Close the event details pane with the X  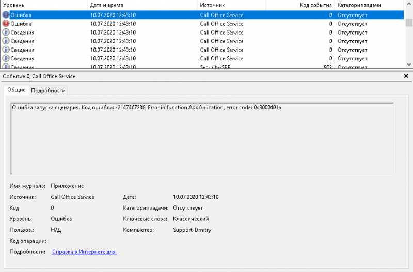click(406, 76)
